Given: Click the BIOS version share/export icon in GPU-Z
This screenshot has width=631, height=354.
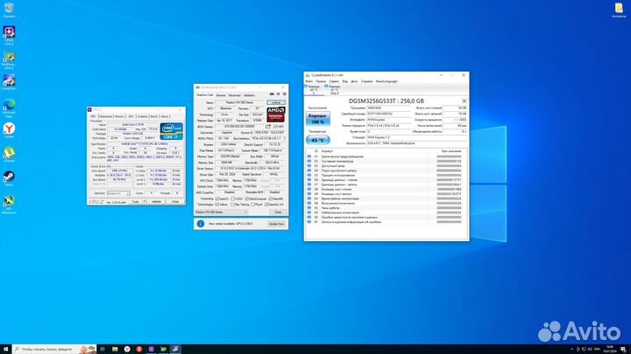Looking at the screenshot, I should pos(268,127).
